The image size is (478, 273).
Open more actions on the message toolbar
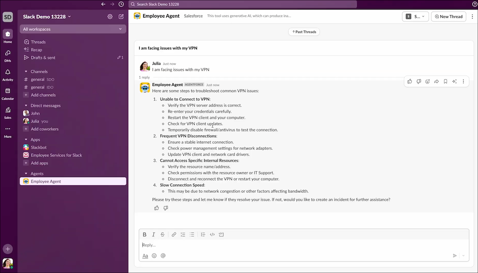[x=463, y=82]
